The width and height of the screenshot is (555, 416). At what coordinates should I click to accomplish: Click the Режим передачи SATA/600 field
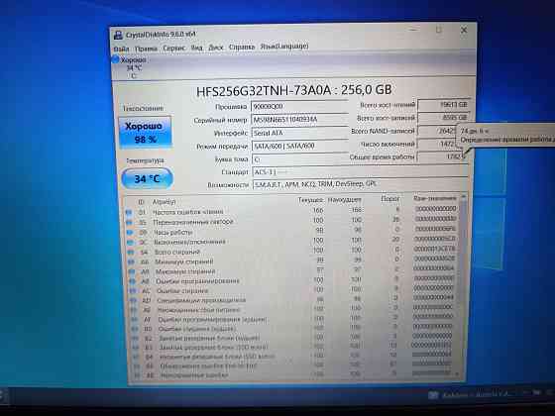tap(300, 146)
